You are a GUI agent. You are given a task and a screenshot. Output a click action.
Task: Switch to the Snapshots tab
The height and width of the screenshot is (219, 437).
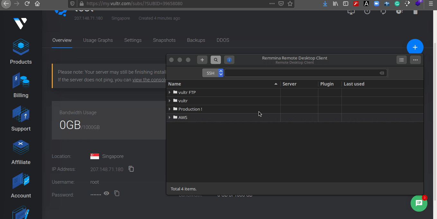[x=164, y=40]
